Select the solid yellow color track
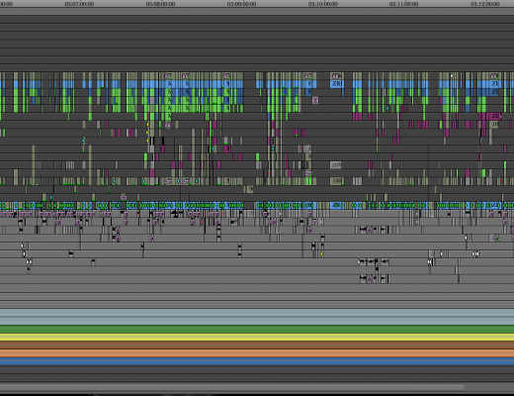 click(x=257, y=338)
